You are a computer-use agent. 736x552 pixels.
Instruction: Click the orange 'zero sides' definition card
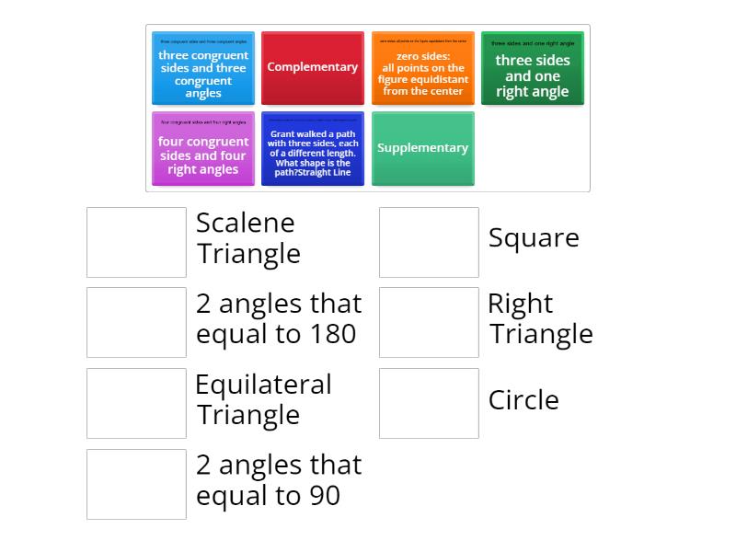[x=422, y=67]
